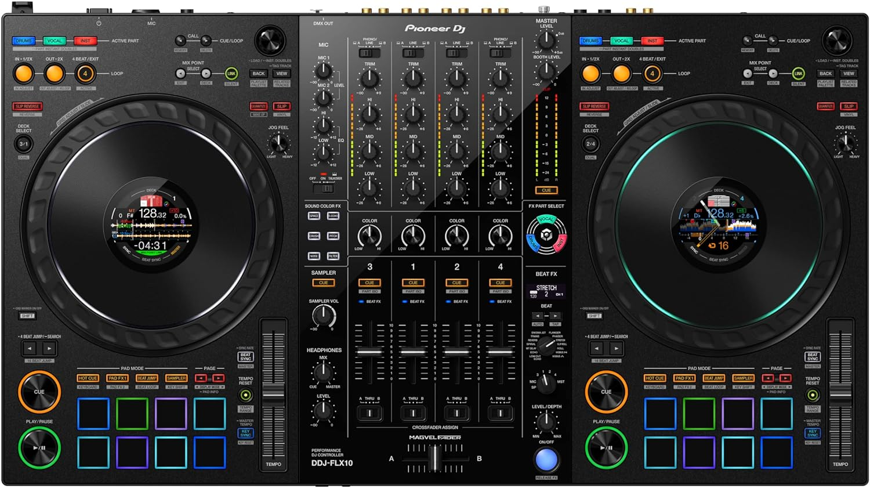Viewport: 870px width, 488px height.
Task: Select the SPACE sound color effect
Action: pyautogui.click(x=314, y=216)
